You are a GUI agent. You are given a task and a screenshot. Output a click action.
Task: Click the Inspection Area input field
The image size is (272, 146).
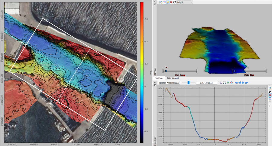[169, 82]
